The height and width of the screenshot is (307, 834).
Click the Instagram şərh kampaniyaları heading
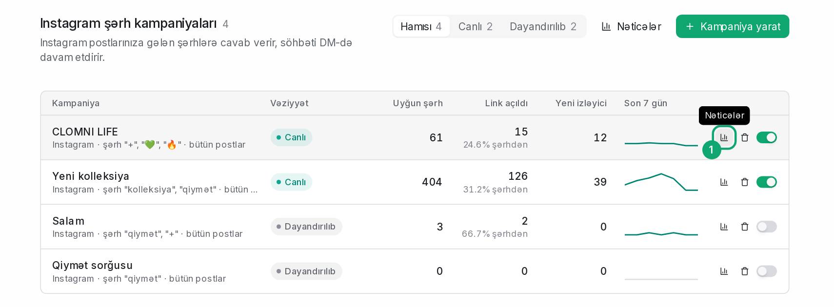pos(128,23)
